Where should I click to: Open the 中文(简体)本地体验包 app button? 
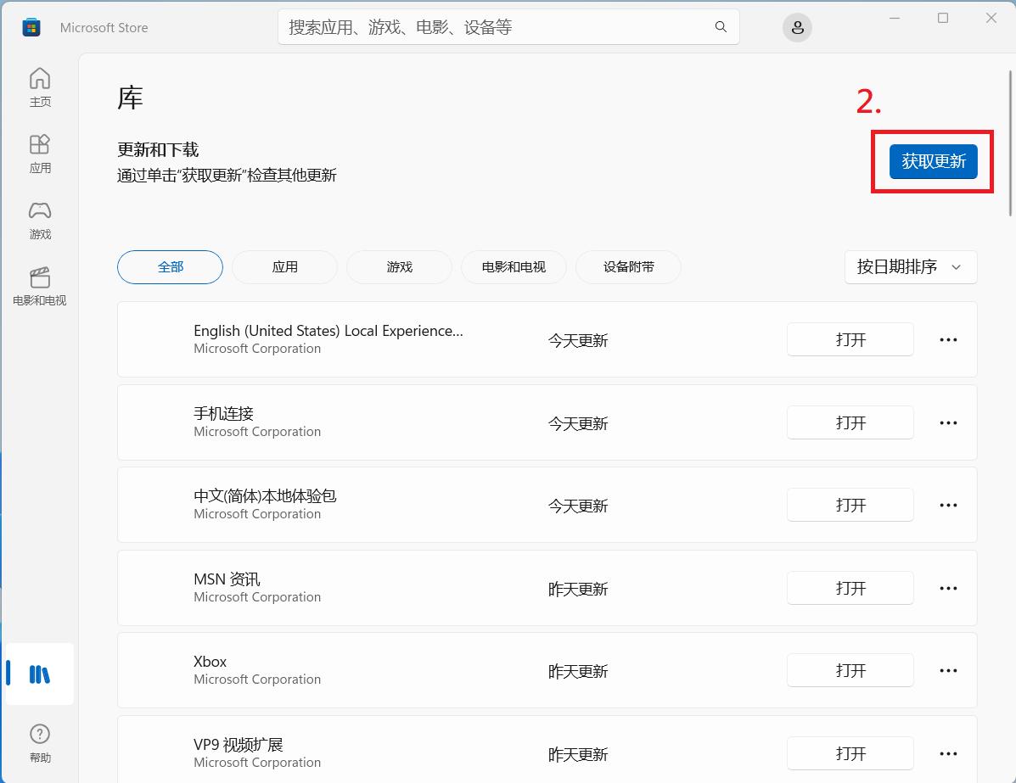click(x=850, y=505)
